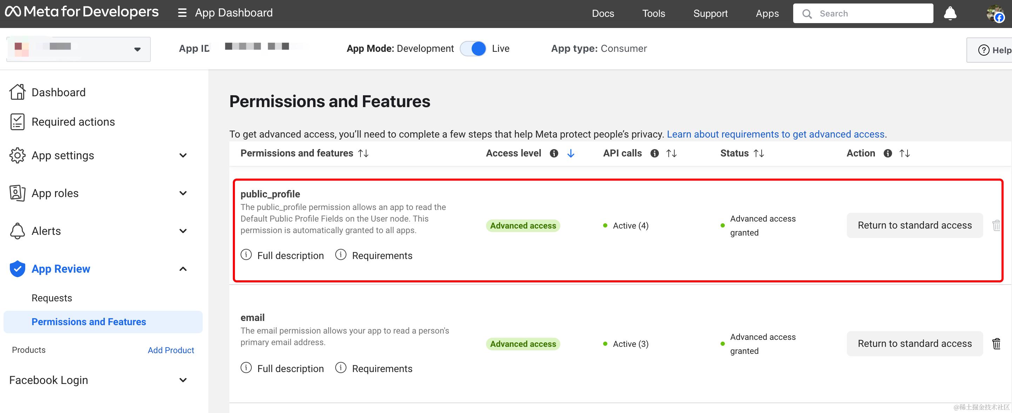Return public_profile to standard access
The height and width of the screenshot is (413, 1012).
(914, 225)
